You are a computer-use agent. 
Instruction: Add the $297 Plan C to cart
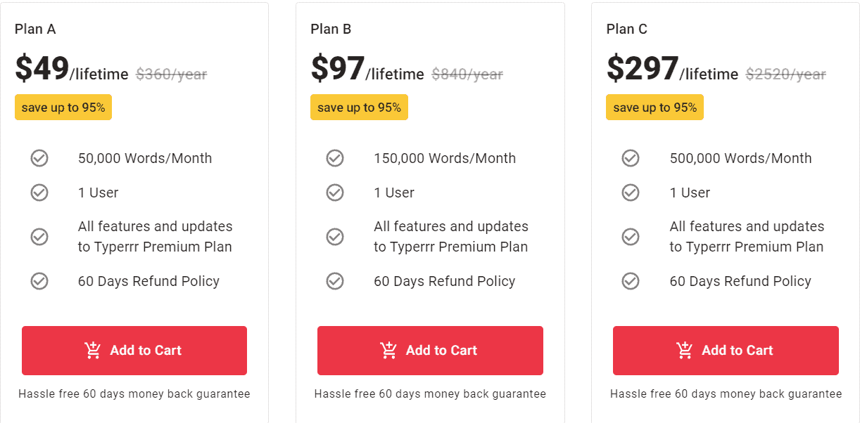[x=726, y=351]
